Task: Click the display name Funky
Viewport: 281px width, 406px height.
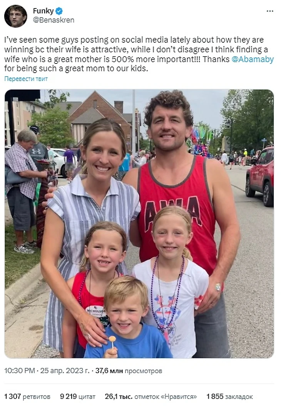Action: pyautogui.click(x=43, y=11)
